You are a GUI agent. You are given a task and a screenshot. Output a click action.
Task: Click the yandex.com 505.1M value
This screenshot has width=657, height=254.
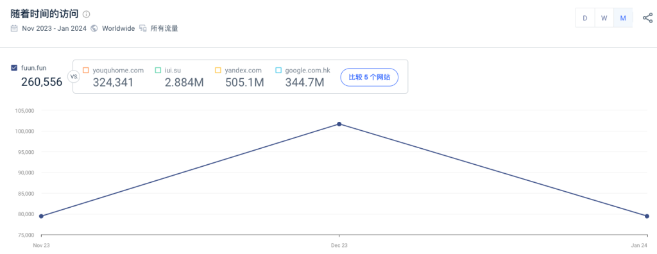[x=244, y=82]
